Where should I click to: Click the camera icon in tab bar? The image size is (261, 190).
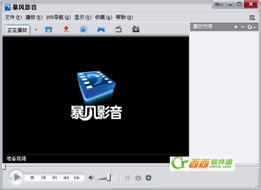pos(136,29)
